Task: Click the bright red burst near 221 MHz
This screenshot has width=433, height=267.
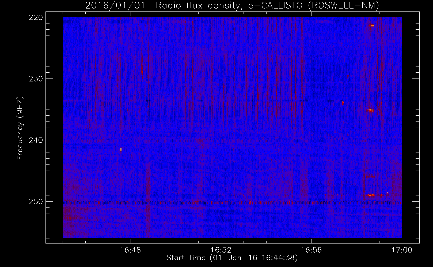Action: click(371, 26)
